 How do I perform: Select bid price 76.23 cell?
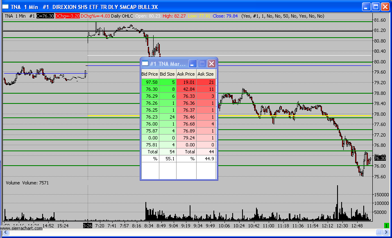point(150,117)
